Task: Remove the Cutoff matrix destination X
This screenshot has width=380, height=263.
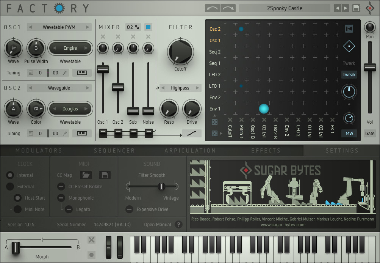Action: tap(230, 120)
